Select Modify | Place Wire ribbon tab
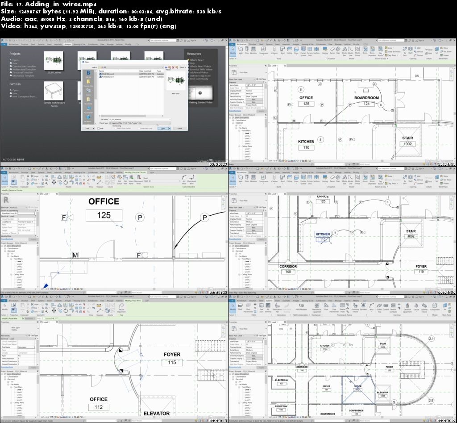Screen dimensions: 457x423 (x=133, y=301)
